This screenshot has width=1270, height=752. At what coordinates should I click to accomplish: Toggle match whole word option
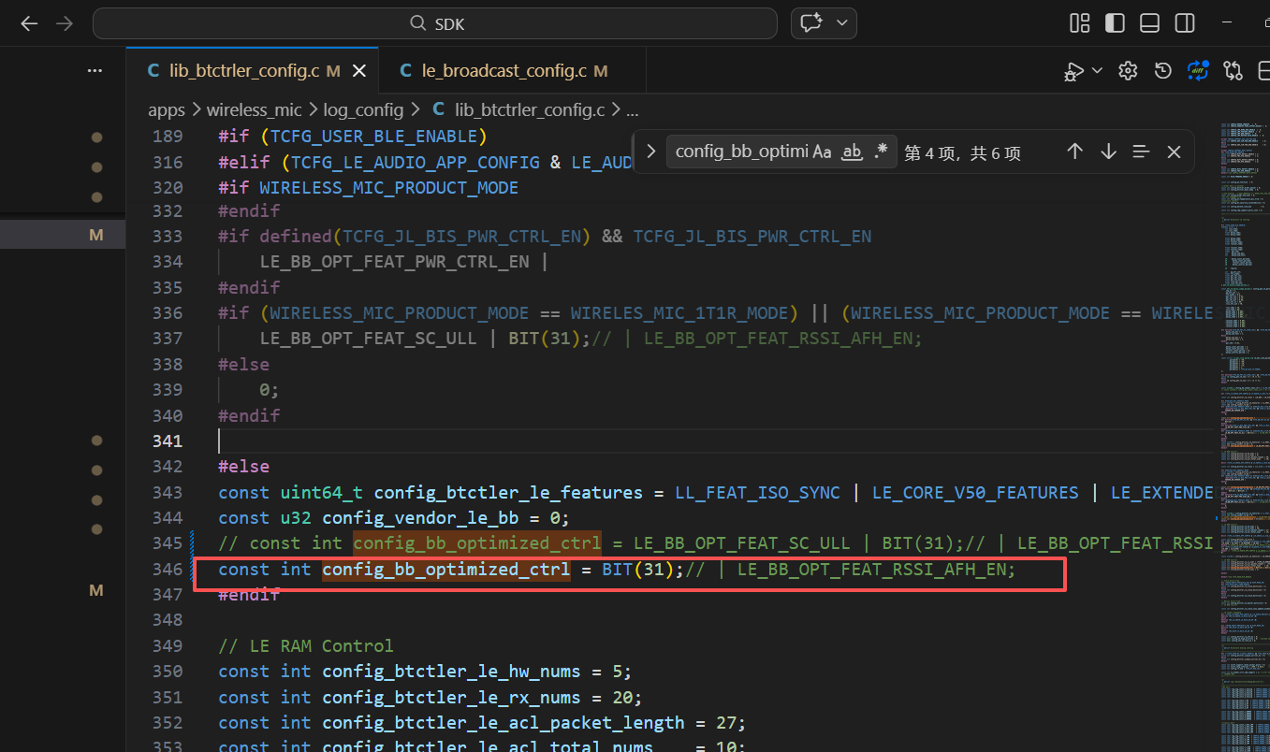pyautogui.click(x=852, y=152)
